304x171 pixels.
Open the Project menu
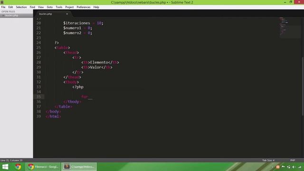click(x=69, y=7)
